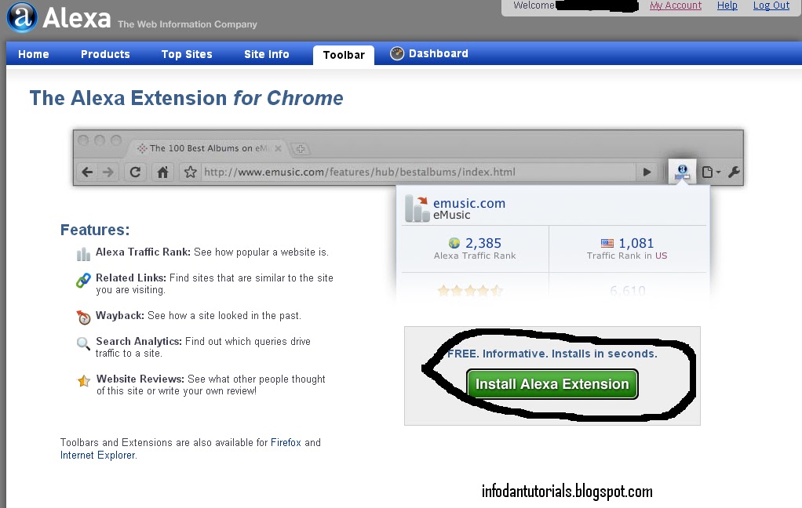802x508 pixels.
Task: Open the page menu dropdown icon
Action: 712,172
